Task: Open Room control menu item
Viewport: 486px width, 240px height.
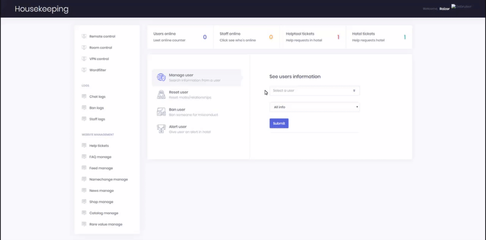Action: click(x=101, y=48)
